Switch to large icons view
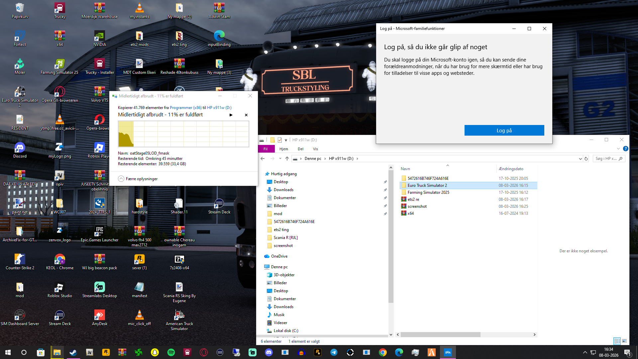 [x=624, y=341]
